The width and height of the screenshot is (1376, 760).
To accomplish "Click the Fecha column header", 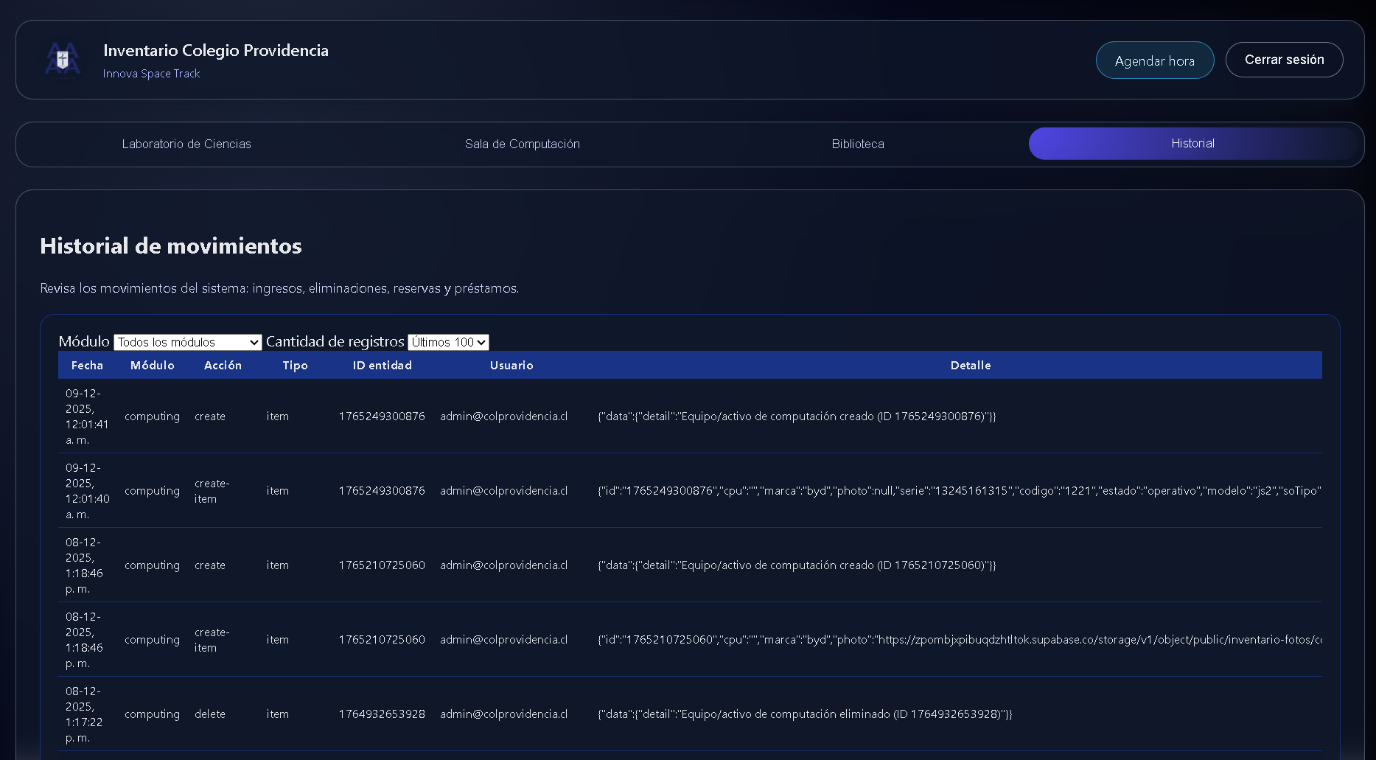I will click(x=87, y=366).
